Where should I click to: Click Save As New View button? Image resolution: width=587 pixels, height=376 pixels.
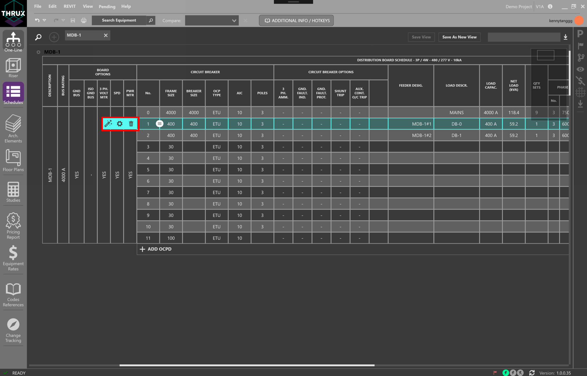459,37
